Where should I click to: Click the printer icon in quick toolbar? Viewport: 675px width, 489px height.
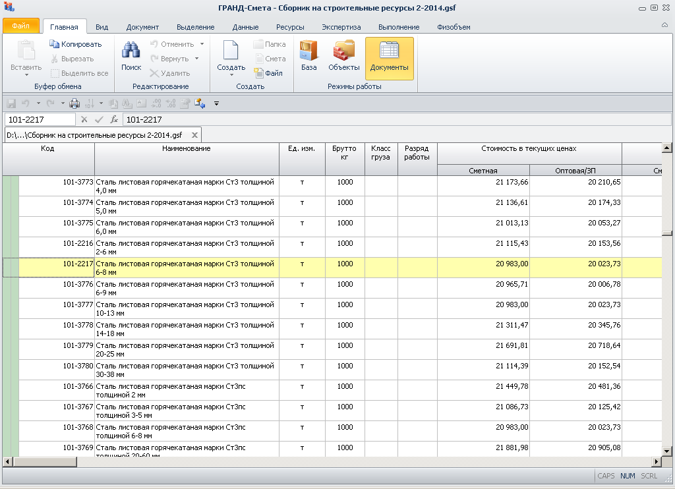coord(74,103)
